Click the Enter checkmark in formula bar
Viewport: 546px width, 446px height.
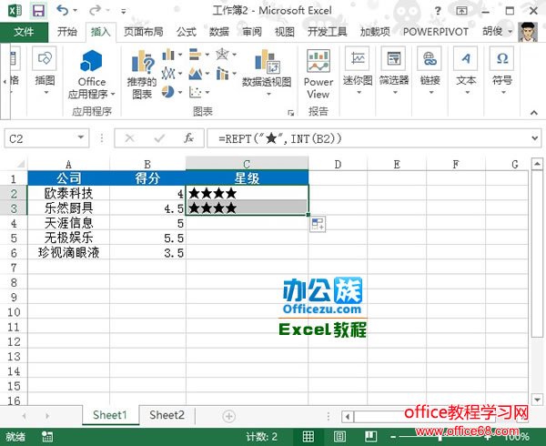[159, 138]
